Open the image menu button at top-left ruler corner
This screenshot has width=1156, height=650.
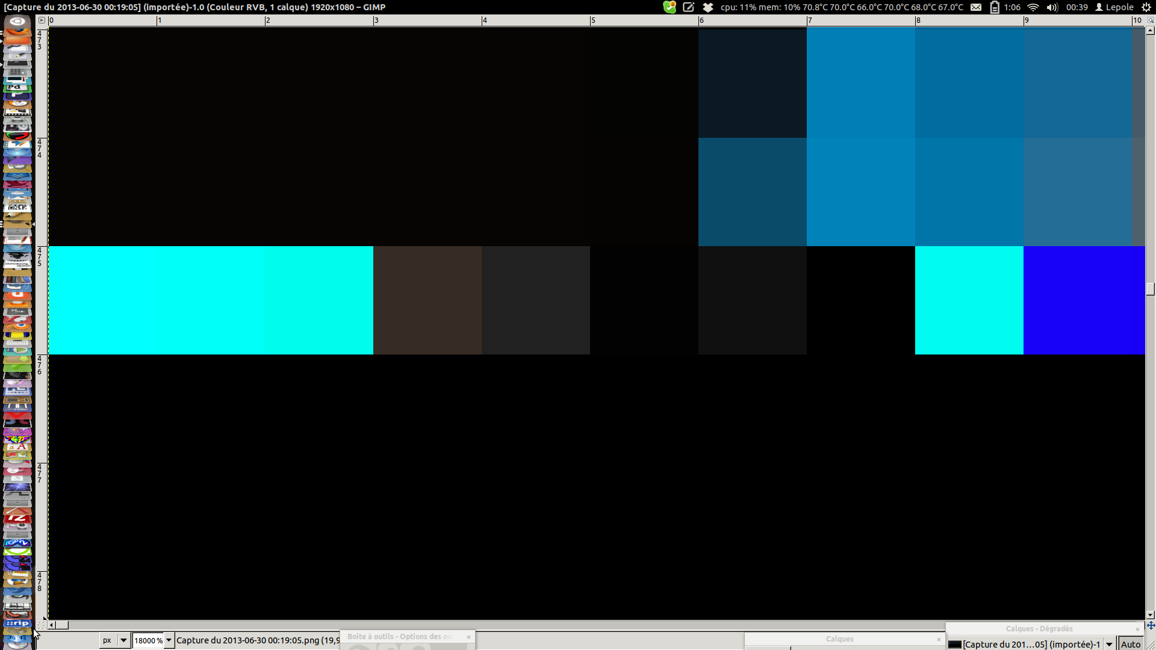coord(42,20)
